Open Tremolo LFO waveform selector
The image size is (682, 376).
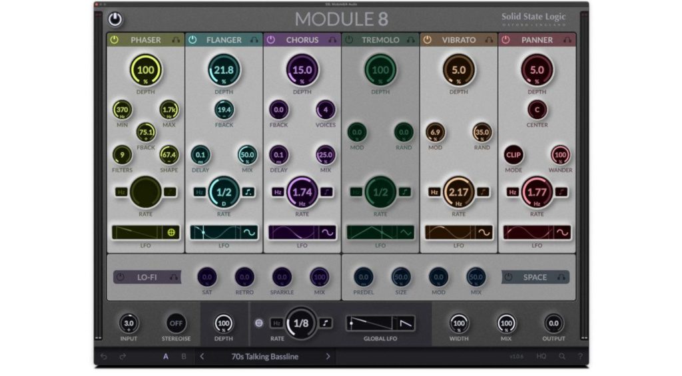click(406, 232)
